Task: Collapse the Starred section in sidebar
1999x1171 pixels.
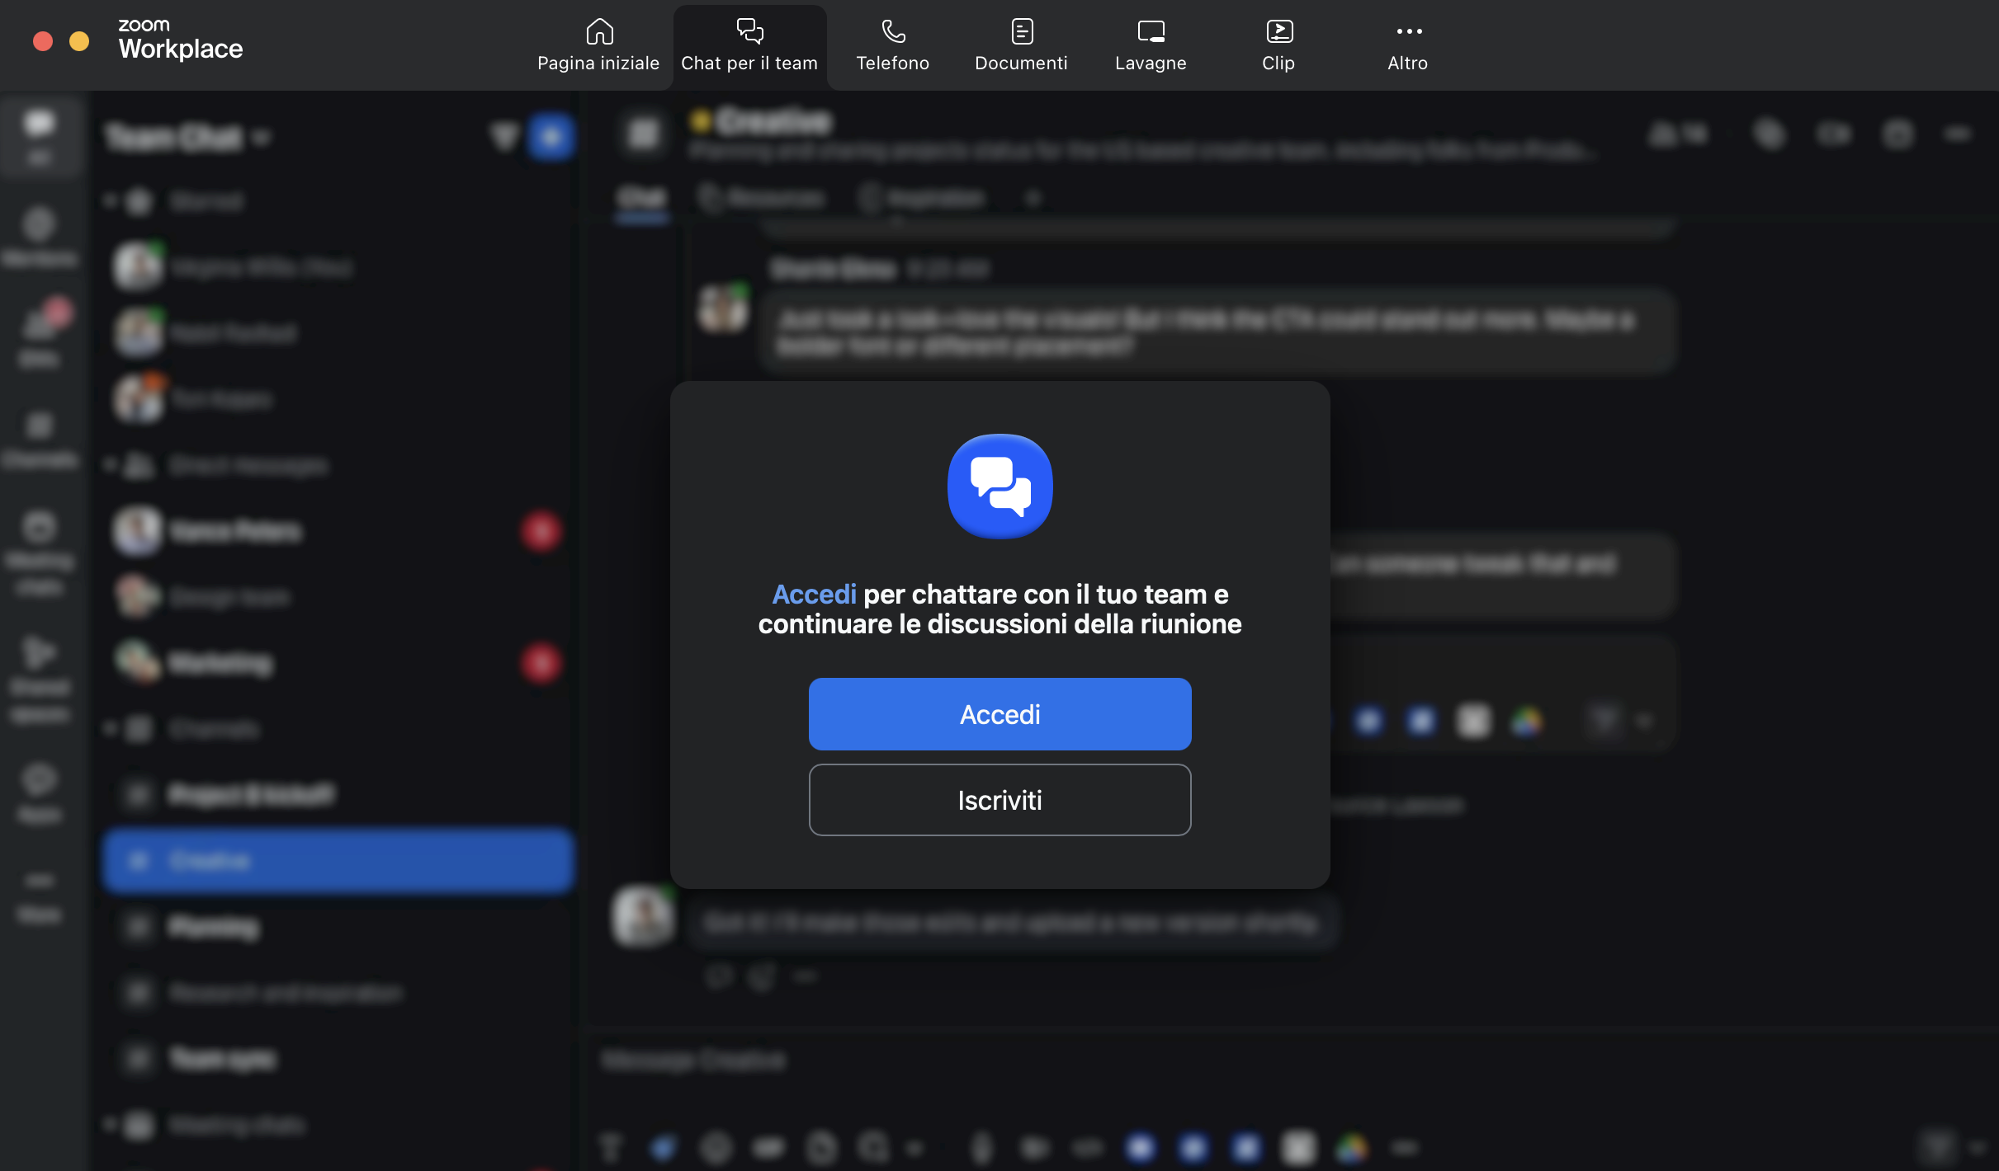Action: (x=110, y=200)
